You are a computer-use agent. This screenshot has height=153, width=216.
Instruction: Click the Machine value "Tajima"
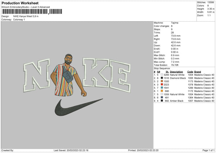coord(175,23)
